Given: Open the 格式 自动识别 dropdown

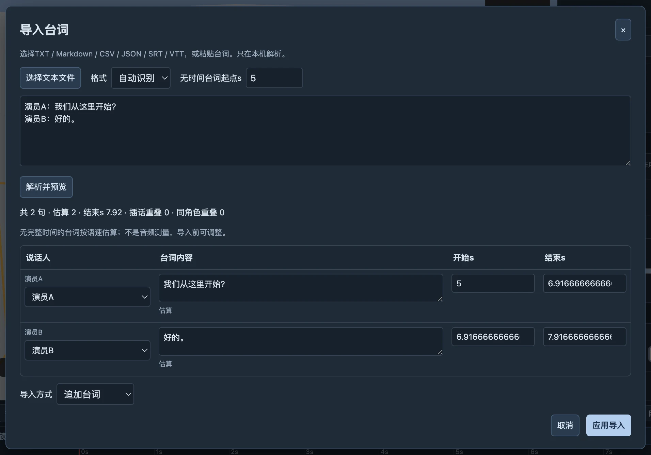Looking at the screenshot, I should pyautogui.click(x=141, y=78).
